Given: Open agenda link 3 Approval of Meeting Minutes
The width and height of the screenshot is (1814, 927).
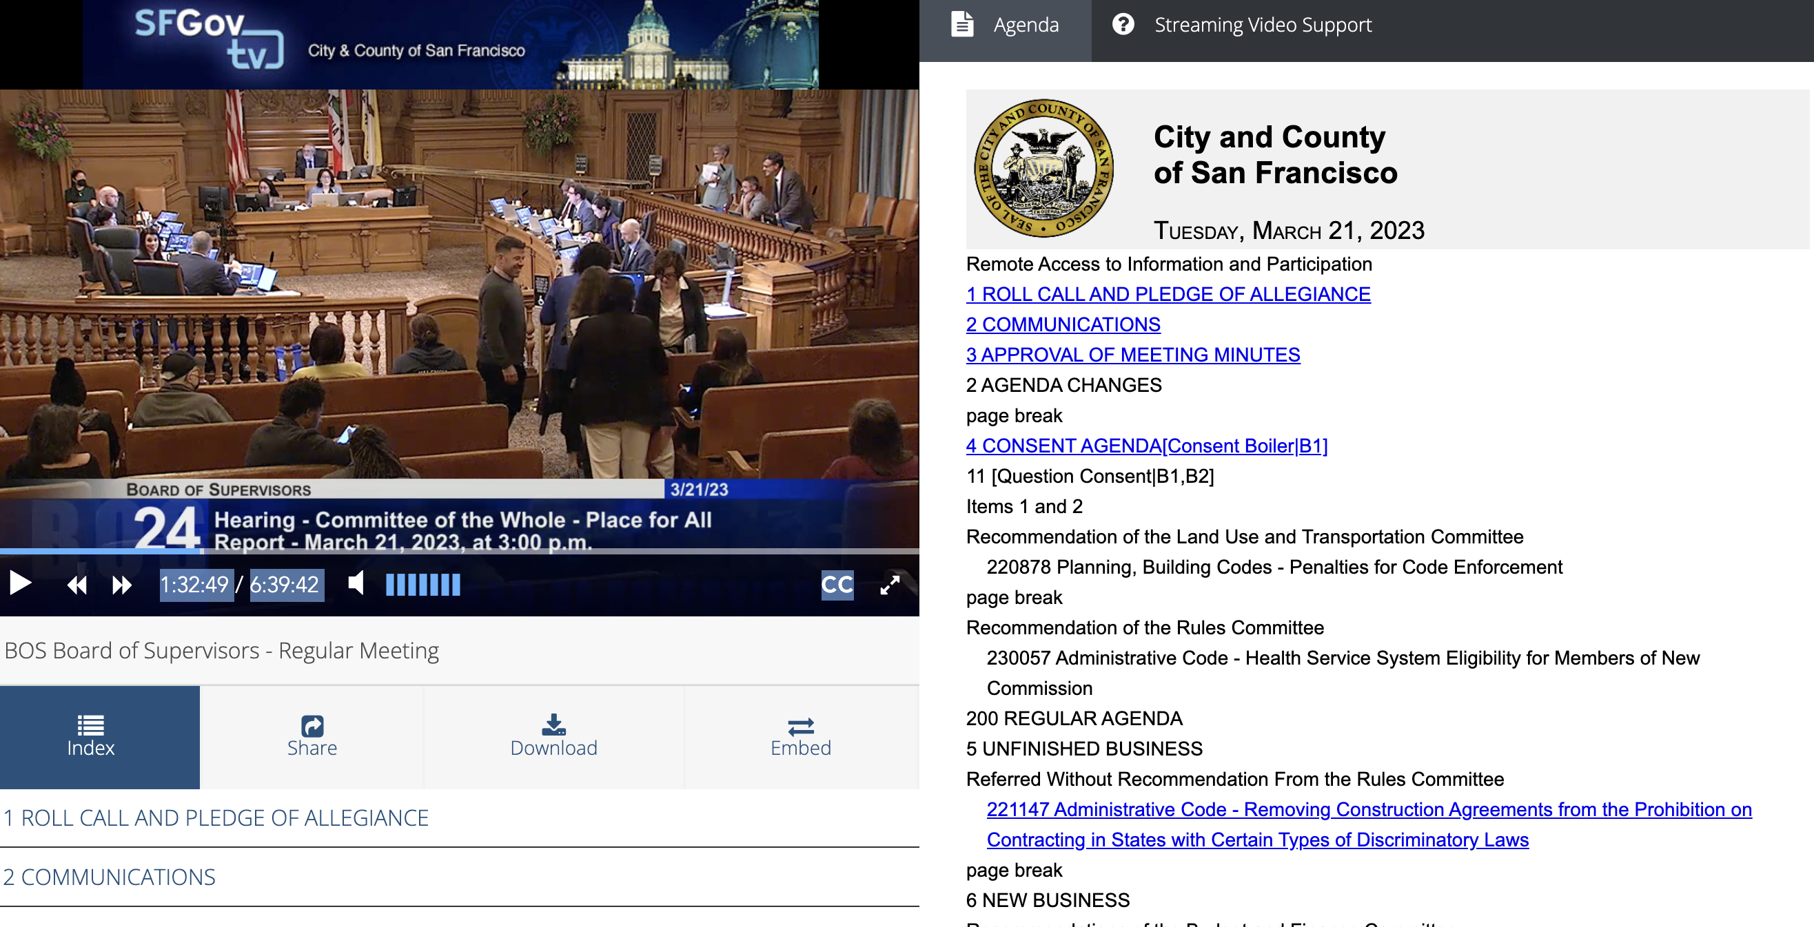Looking at the screenshot, I should click(x=1133, y=355).
